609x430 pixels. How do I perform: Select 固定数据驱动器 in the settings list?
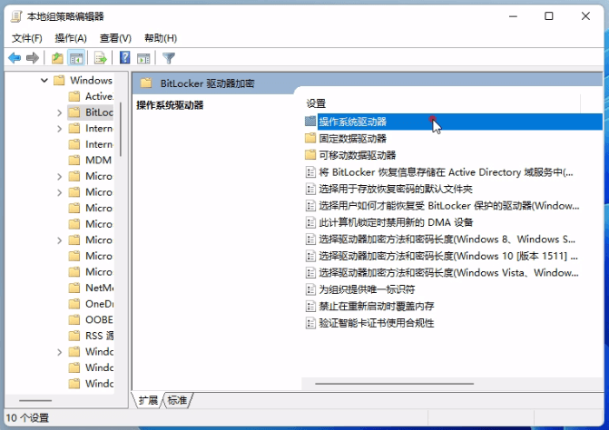tap(353, 138)
